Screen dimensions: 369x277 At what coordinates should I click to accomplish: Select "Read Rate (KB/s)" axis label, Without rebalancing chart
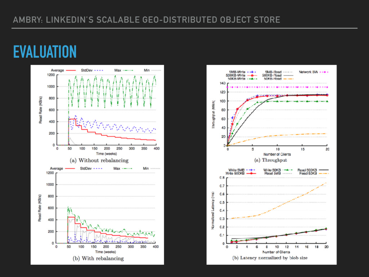click(x=40, y=110)
